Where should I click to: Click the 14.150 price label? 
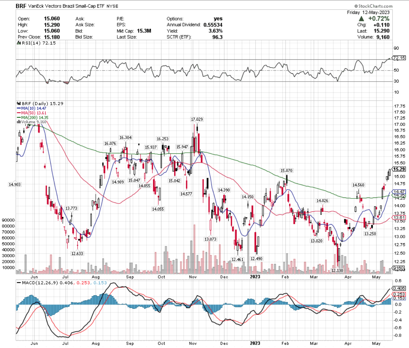coord(248,197)
